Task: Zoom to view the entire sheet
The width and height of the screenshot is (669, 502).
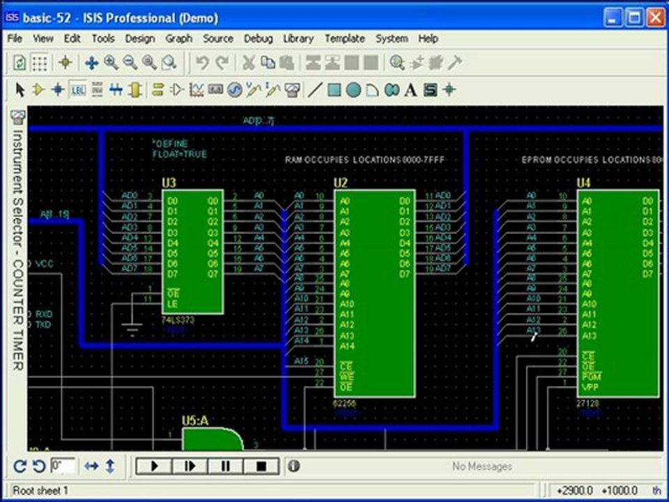Action: [x=149, y=63]
